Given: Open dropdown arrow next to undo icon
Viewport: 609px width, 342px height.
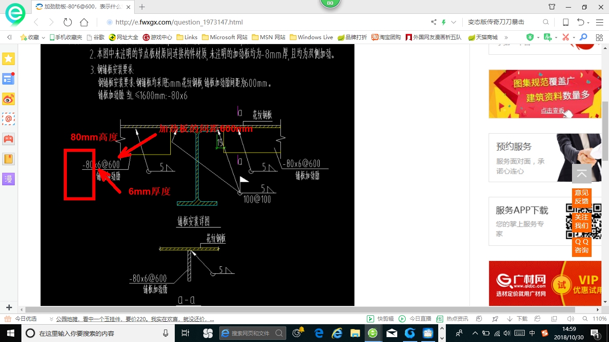Looking at the screenshot, I should [588, 23].
